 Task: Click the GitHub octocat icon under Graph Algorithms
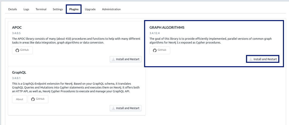click(x=155, y=51)
